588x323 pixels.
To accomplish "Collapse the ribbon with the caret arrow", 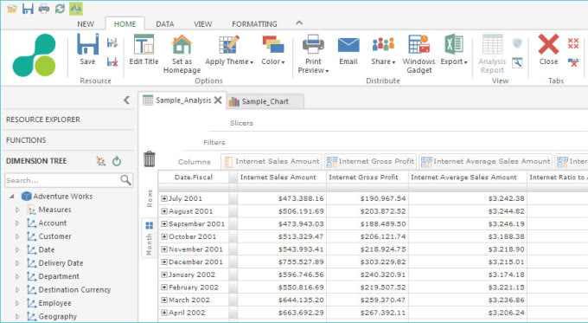I will pyautogui.click(x=299, y=23).
